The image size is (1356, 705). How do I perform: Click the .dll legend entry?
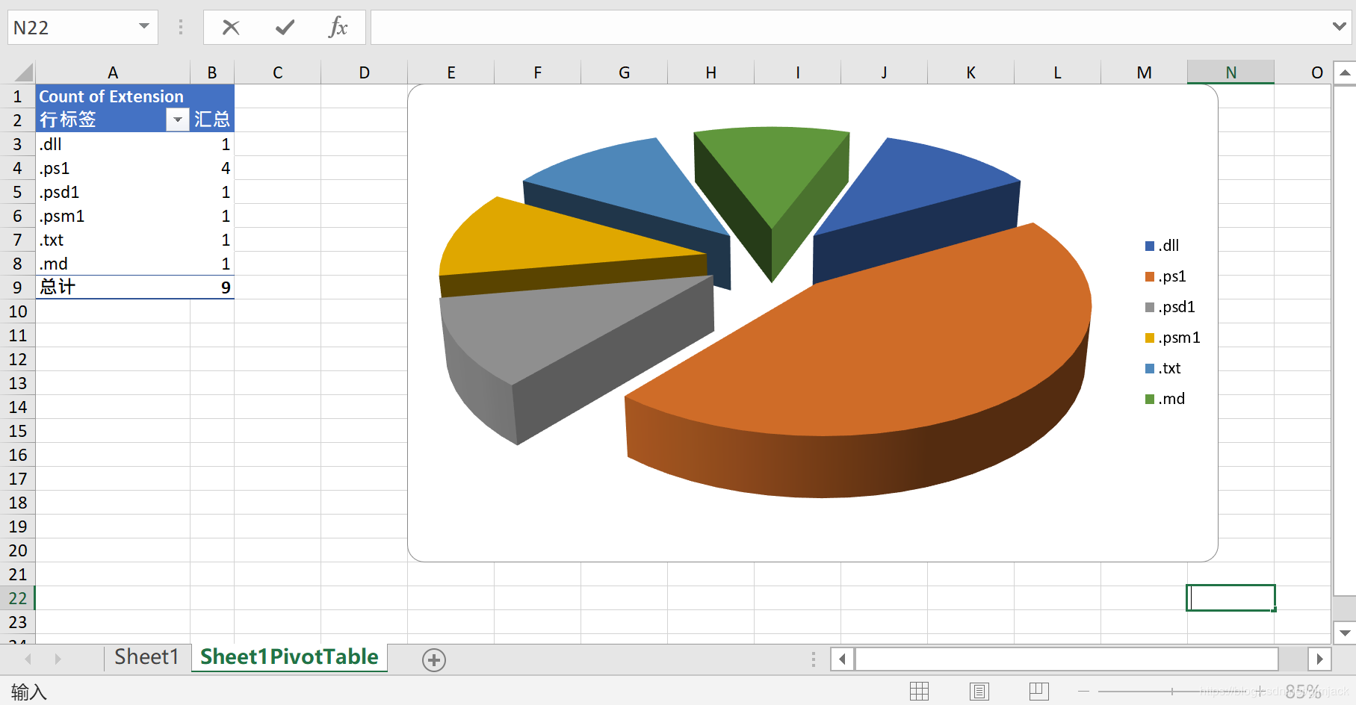click(1162, 246)
